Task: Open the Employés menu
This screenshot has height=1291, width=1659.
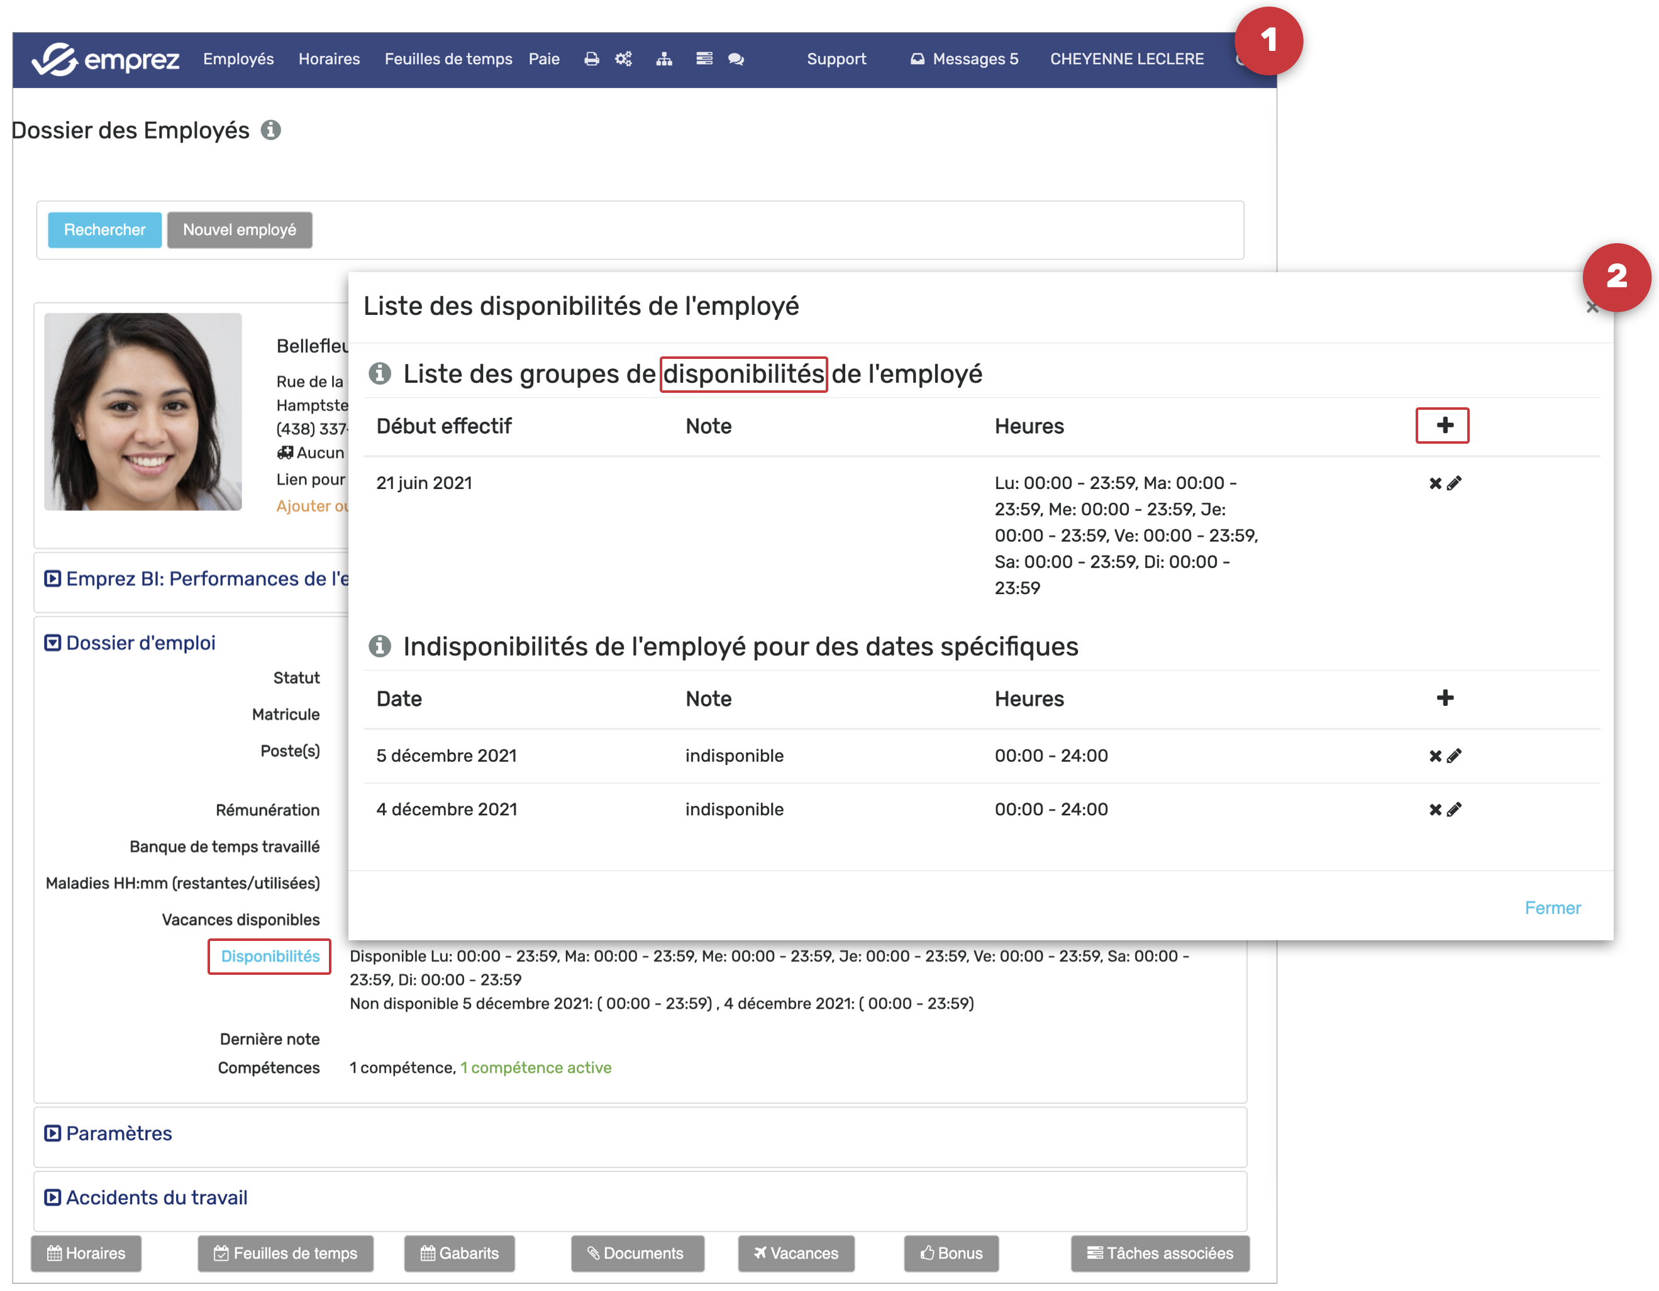Action: 238,59
